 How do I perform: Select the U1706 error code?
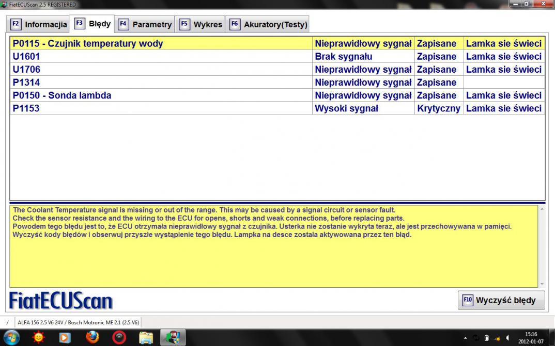[x=26, y=70]
